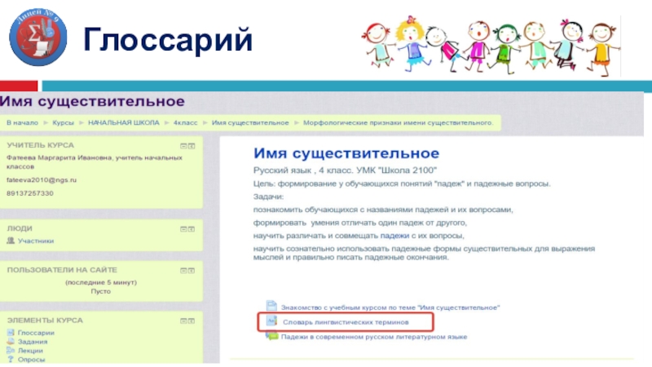
Task: Open НАЧАЛЬНАЯ ШКОЛА breadcrumb
Action: [x=124, y=123]
